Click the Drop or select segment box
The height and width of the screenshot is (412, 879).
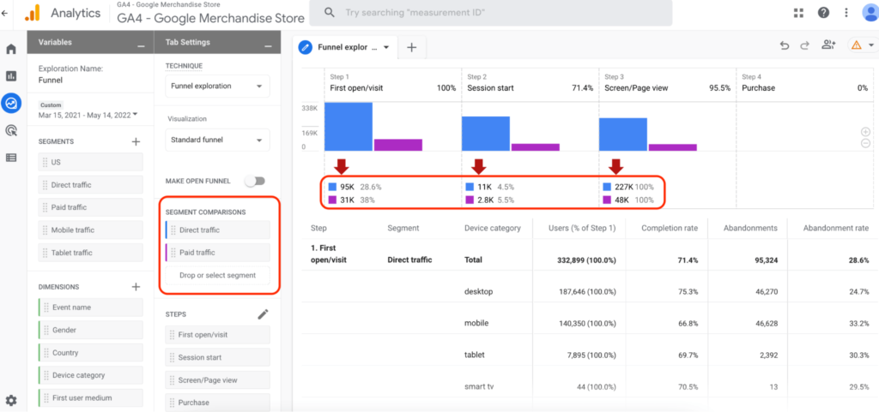click(x=217, y=275)
